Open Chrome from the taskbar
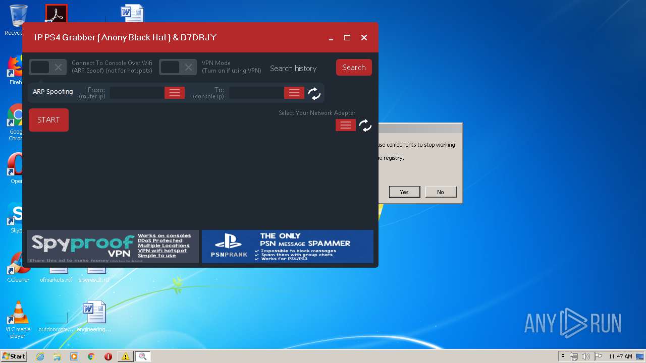 (x=91, y=356)
